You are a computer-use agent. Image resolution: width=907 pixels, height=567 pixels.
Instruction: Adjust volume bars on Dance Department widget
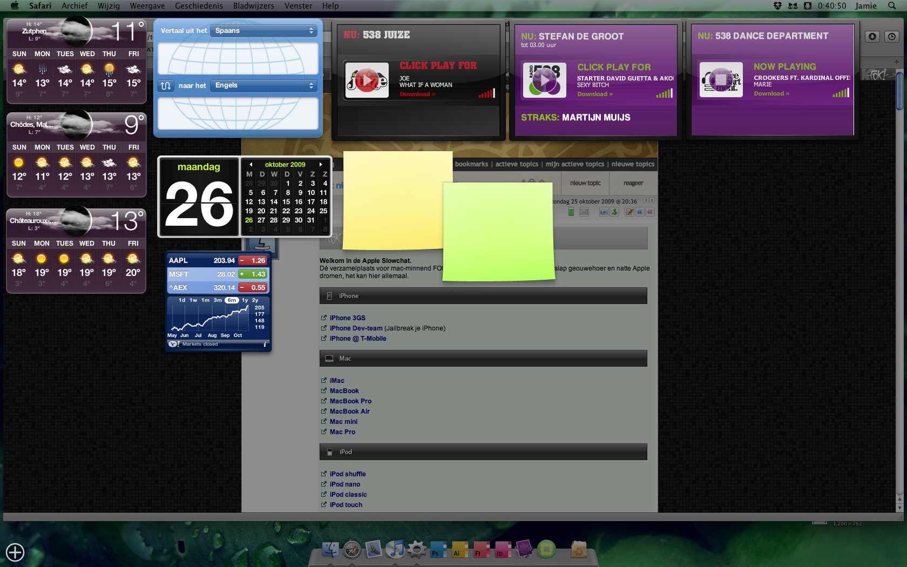tap(841, 93)
